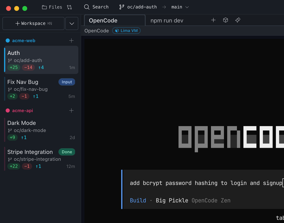Image resolution: width=284 pixels, height=223 pixels.
Task: Click the 12m timestamp on Stripe Integration
Action: pyautogui.click(x=71, y=166)
